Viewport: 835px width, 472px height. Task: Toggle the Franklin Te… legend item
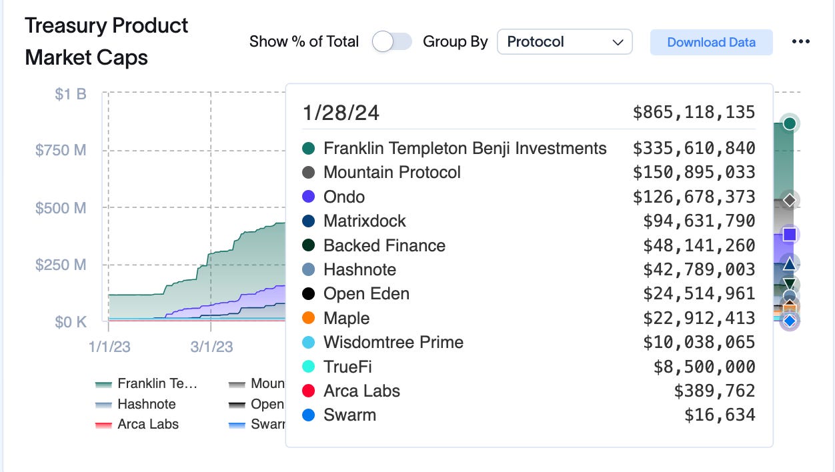click(147, 383)
